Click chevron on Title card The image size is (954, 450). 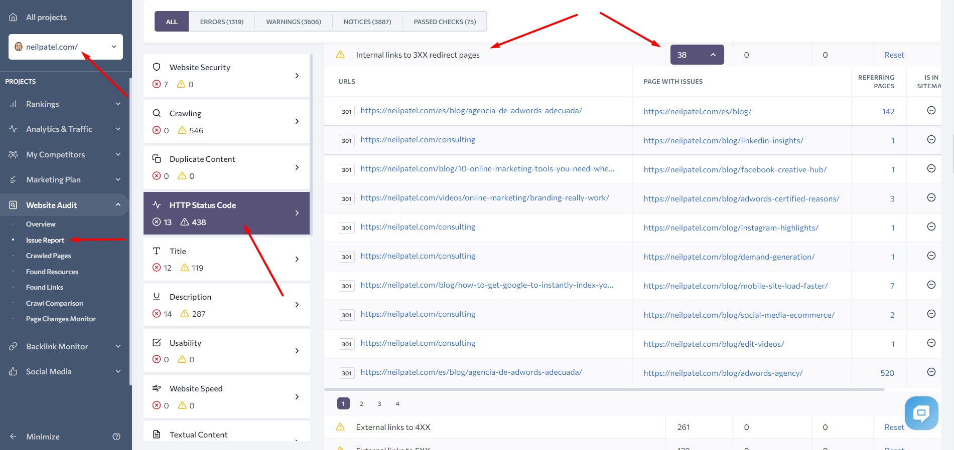(x=297, y=259)
